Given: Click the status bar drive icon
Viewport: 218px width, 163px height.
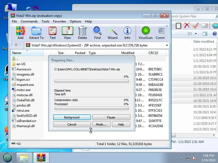Looking at the screenshot, I should (13, 143).
